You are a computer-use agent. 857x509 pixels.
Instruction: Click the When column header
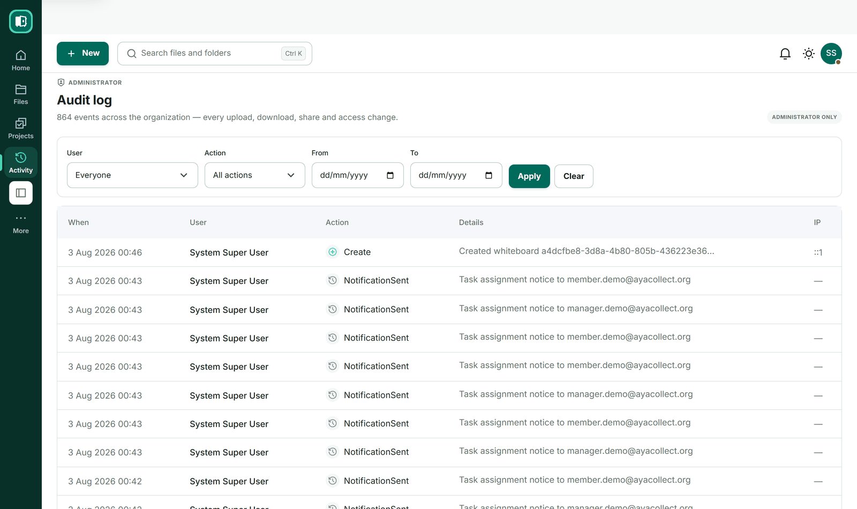point(79,222)
